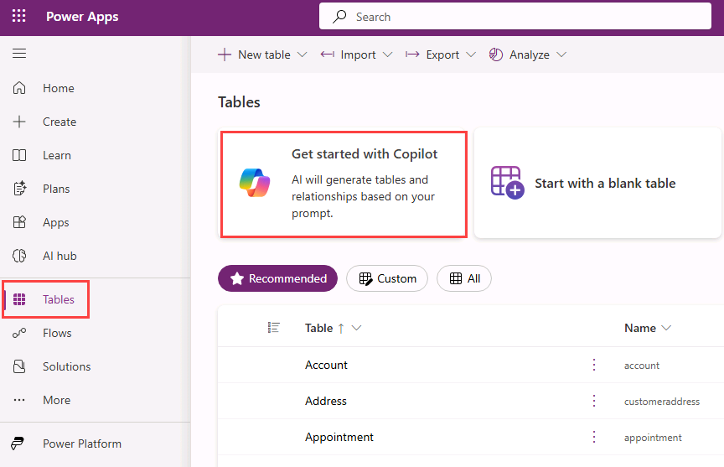Open the Appointment table
The image size is (724, 467).
339,437
